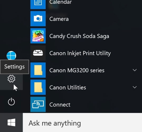
Task: Select the 'Canon MG3200 series' label
Action: (x=77, y=70)
